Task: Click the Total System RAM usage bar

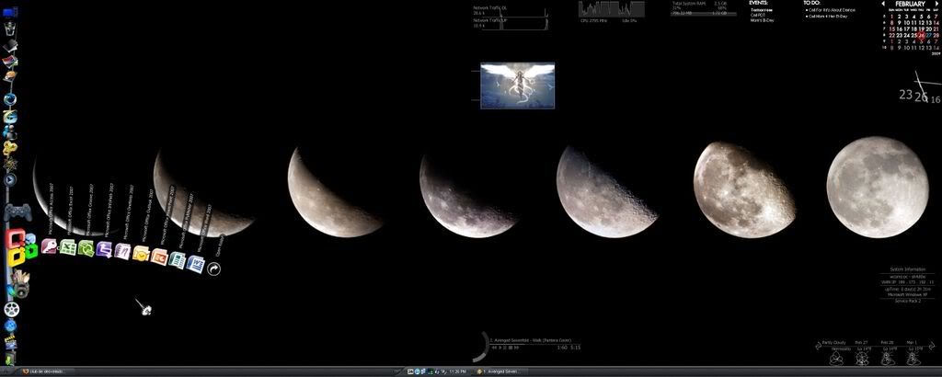Action: click(x=704, y=12)
